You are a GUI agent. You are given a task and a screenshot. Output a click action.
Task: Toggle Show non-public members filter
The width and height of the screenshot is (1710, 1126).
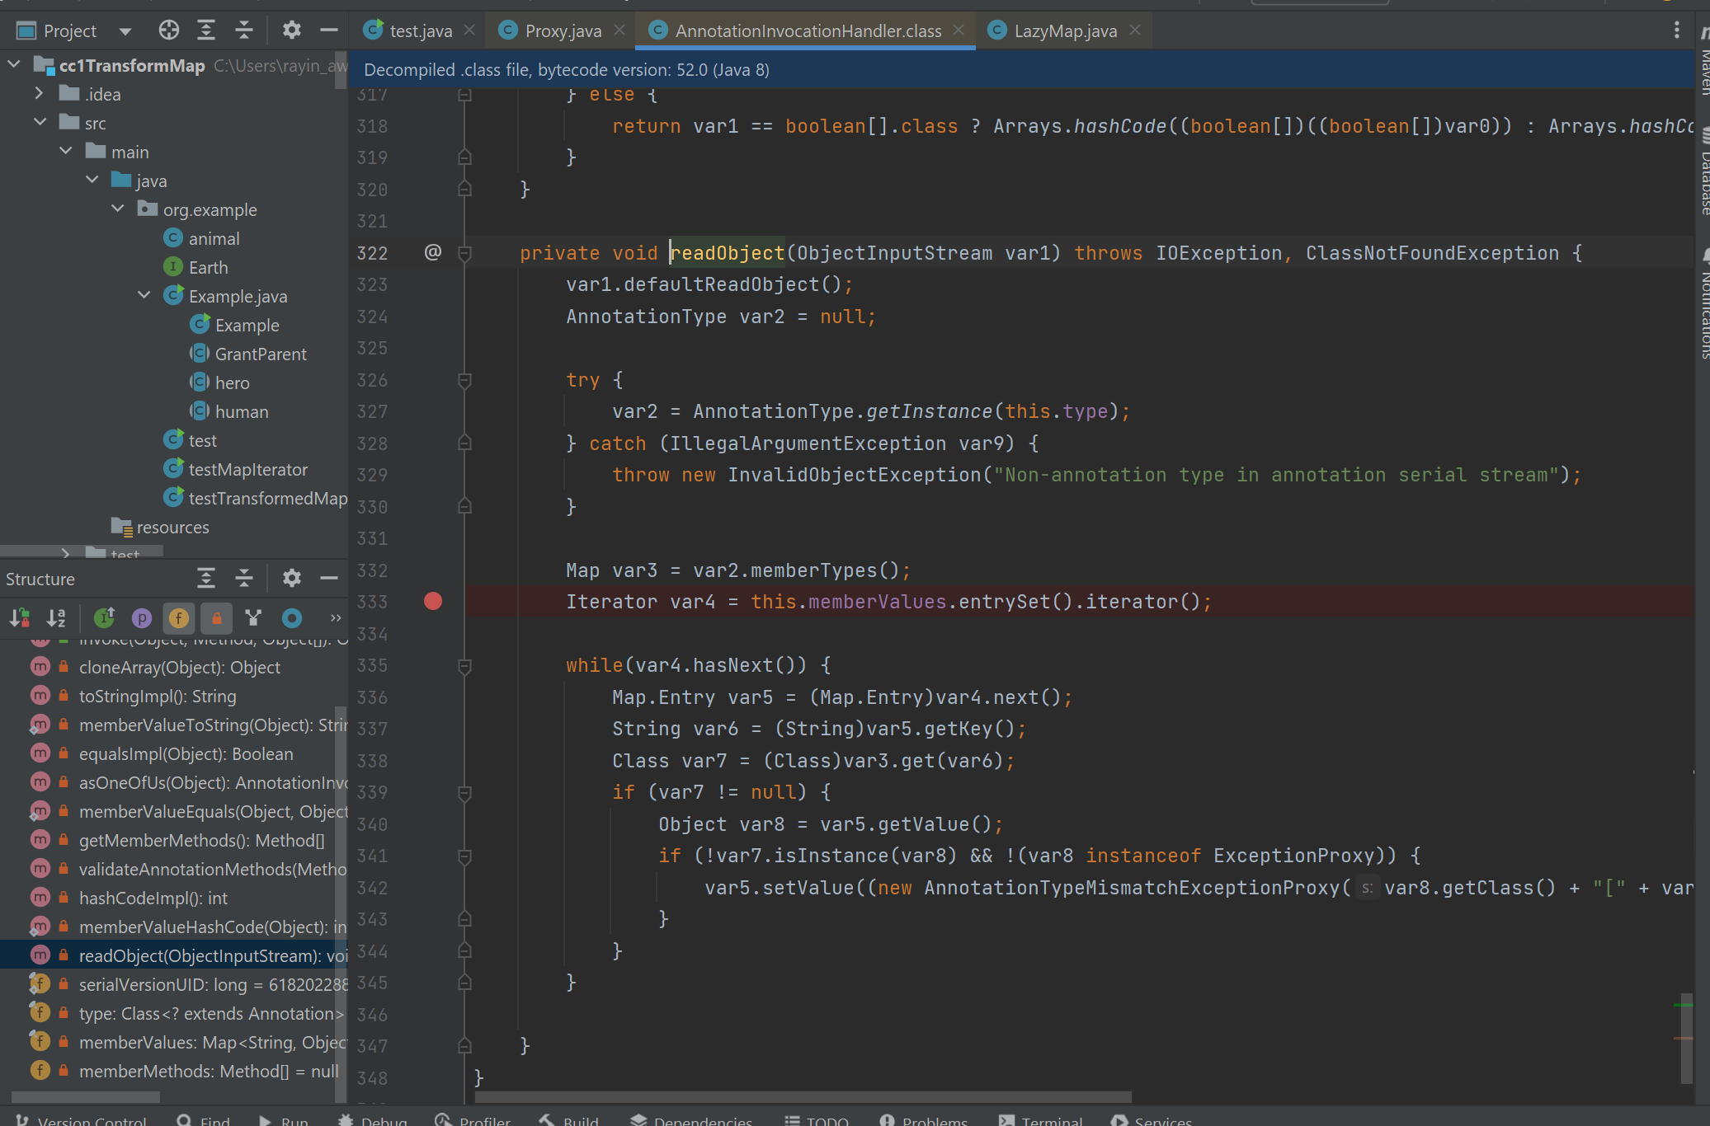coord(216,617)
